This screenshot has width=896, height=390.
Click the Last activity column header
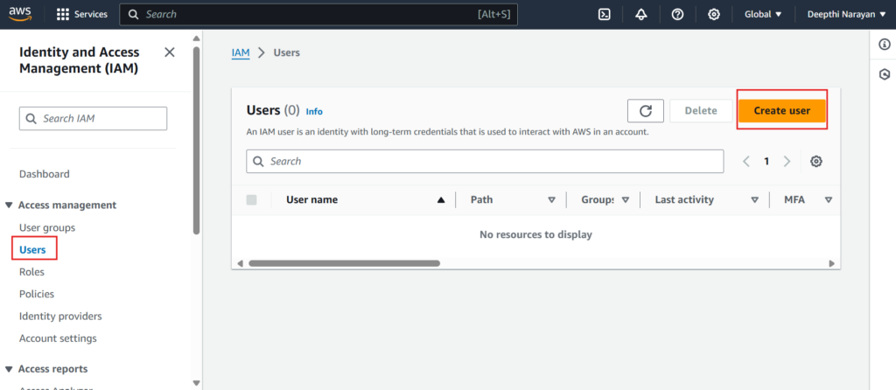[684, 200]
